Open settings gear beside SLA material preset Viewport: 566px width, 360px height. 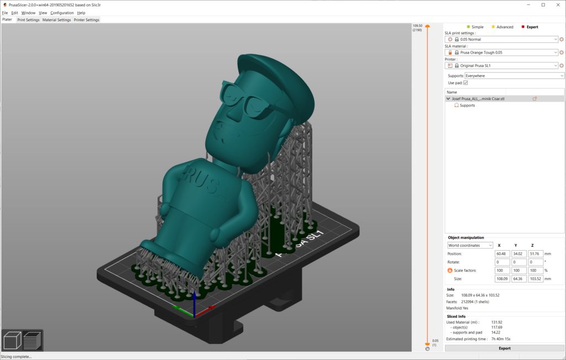coord(562,52)
